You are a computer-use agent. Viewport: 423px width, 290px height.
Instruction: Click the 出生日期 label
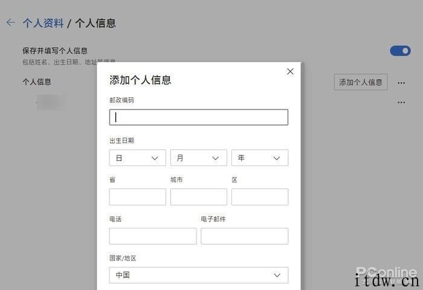click(121, 141)
